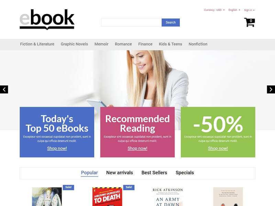
Task: Click Sale badge on first book
Action: (x=68, y=187)
